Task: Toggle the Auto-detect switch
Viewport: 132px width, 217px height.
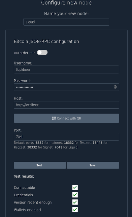Action: click(x=42, y=52)
